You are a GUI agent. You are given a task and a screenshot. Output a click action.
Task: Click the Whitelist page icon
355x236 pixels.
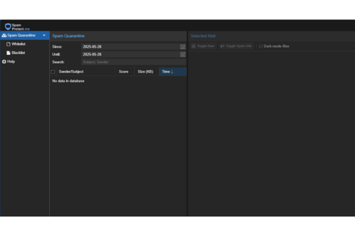[x=8, y=44]
